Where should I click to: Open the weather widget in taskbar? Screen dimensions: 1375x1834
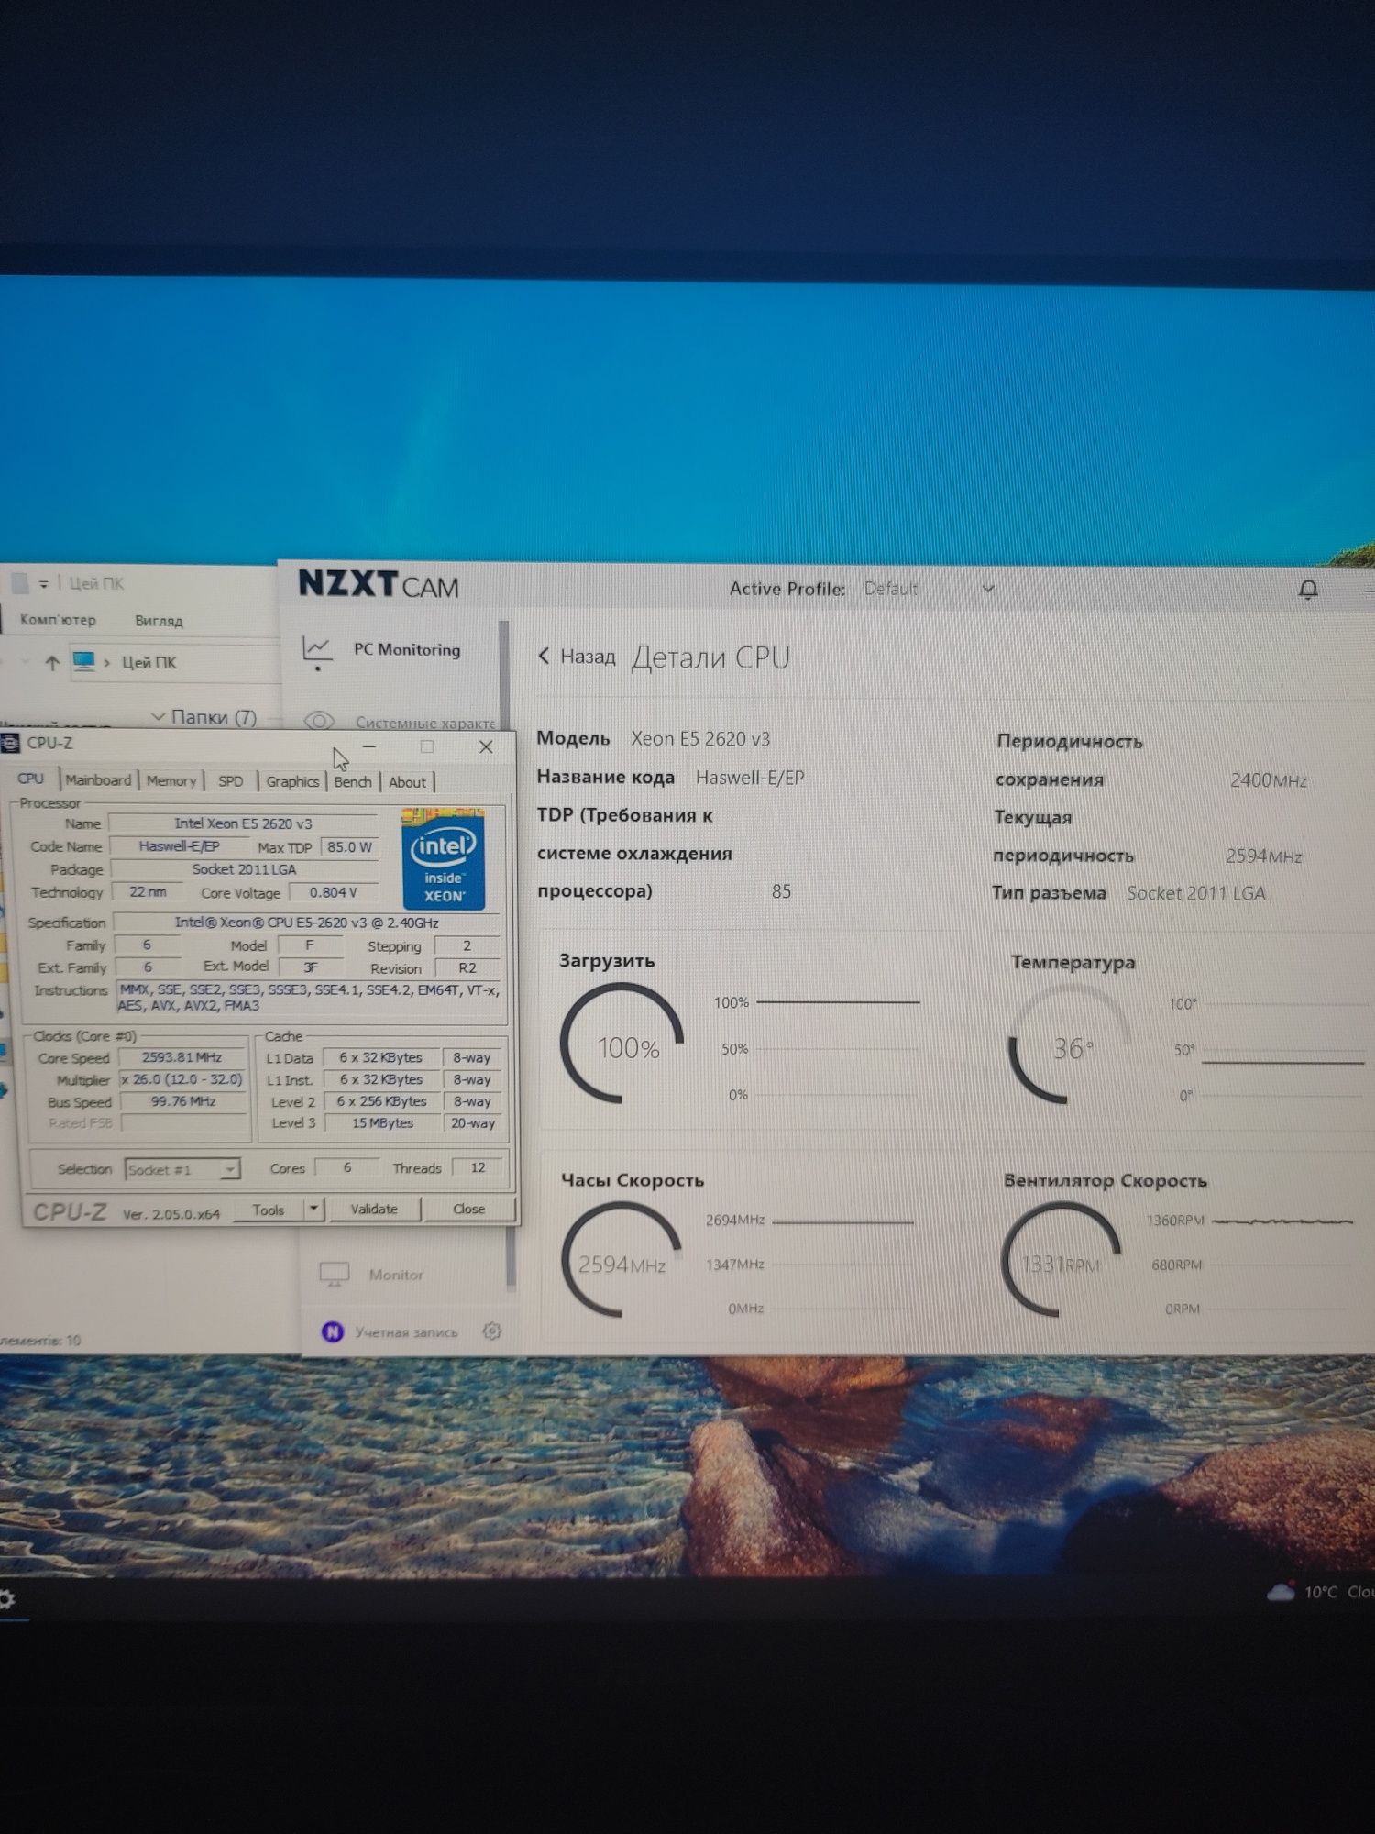[1319, 1592]
